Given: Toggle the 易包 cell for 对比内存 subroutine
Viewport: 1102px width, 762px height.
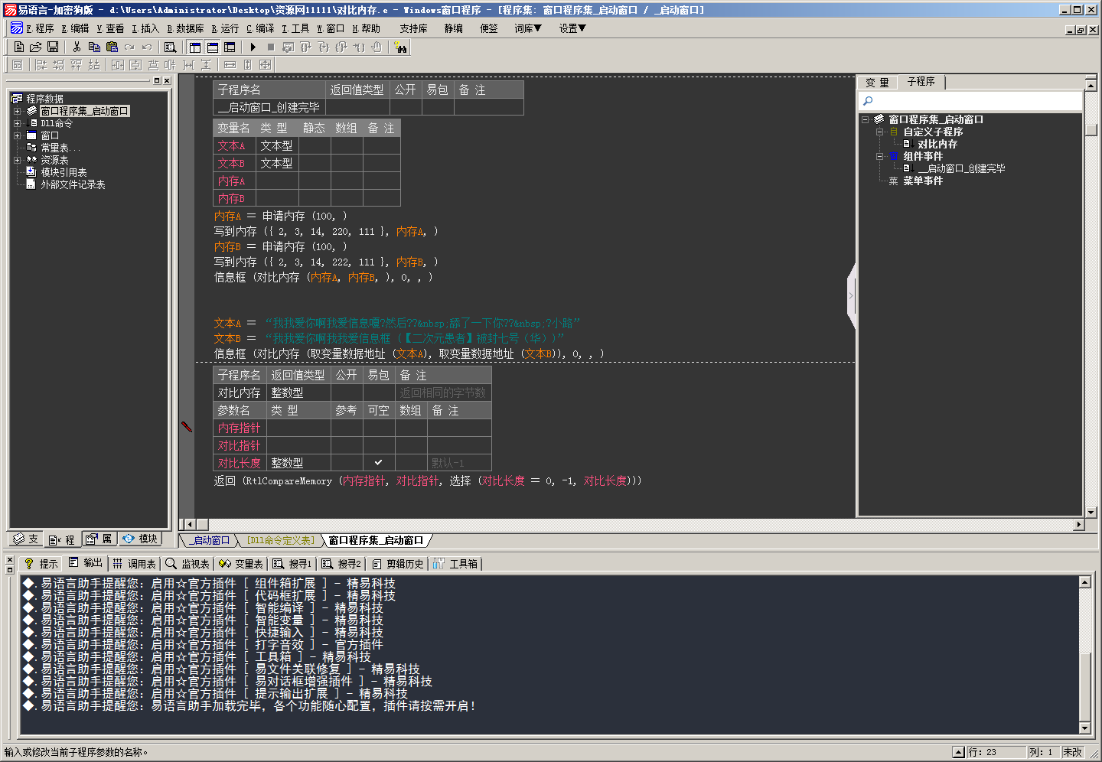Looking at the screenshot, I should click(380, 392).
